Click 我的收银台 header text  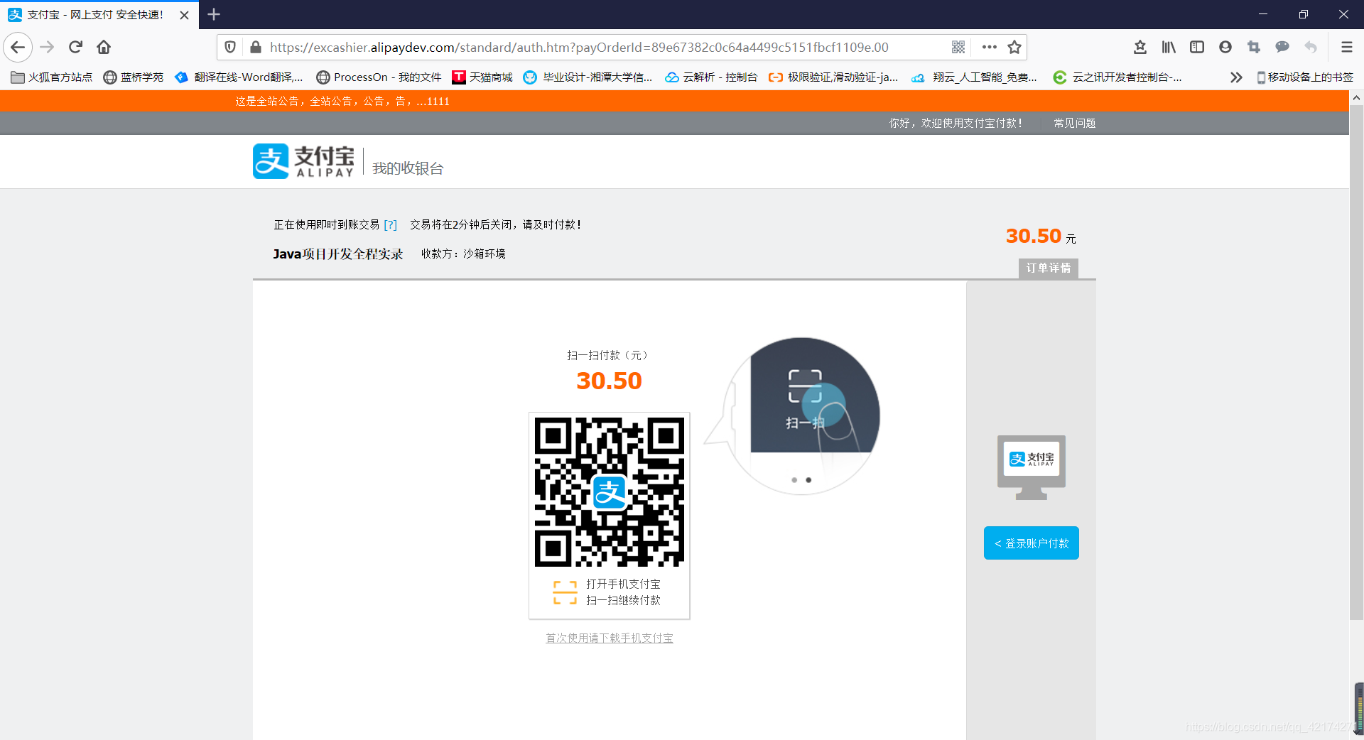tap(408, 168)
